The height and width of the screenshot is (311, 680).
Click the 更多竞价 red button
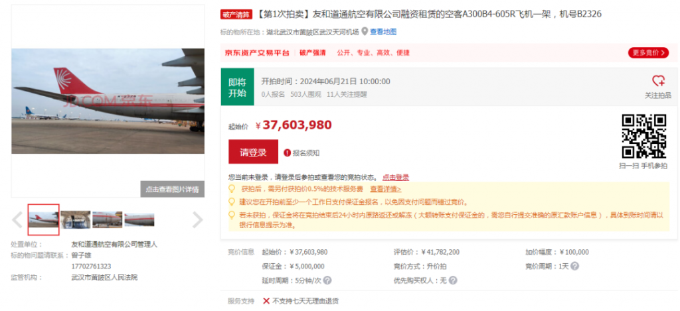[648, 53]
